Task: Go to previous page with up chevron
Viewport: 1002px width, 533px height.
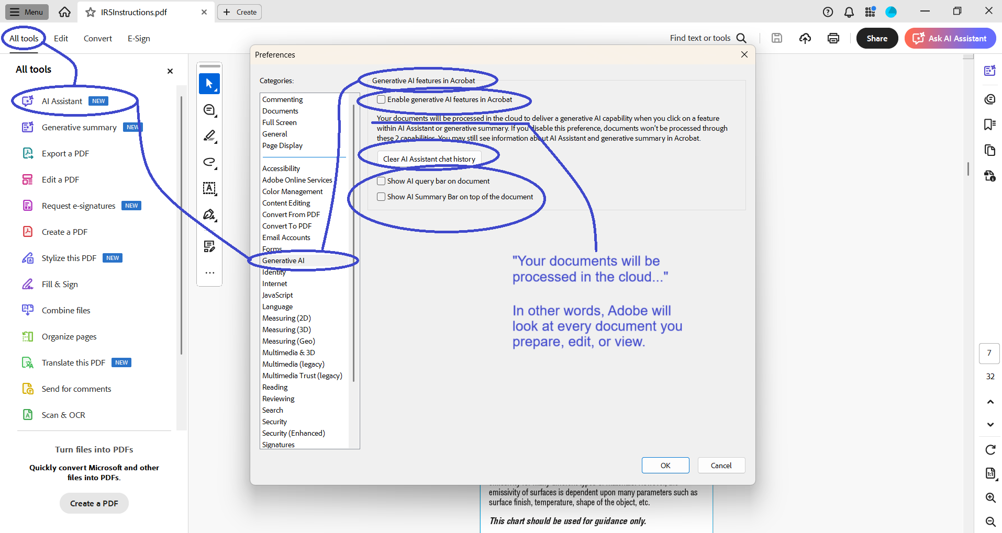Action: point(990,402)
